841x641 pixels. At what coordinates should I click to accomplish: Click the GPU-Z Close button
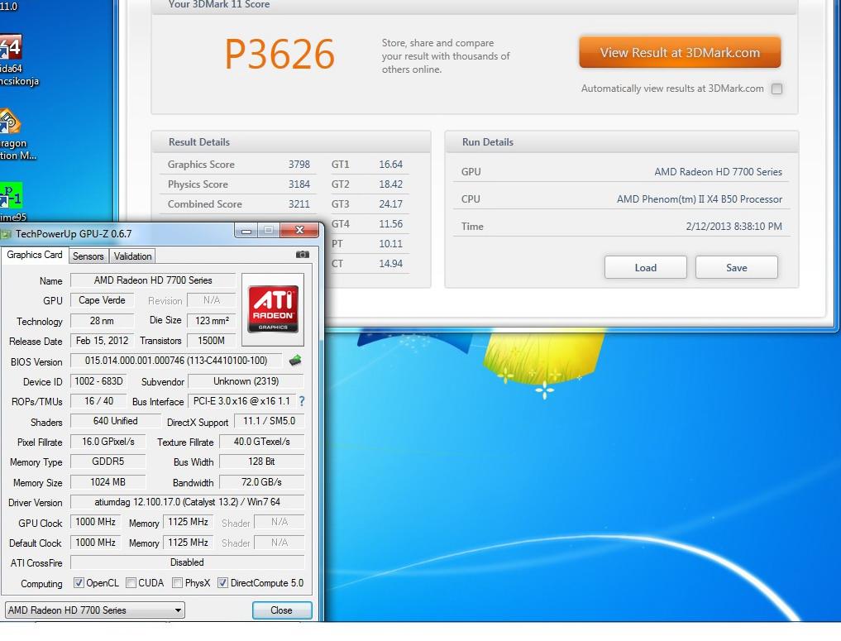282,610
